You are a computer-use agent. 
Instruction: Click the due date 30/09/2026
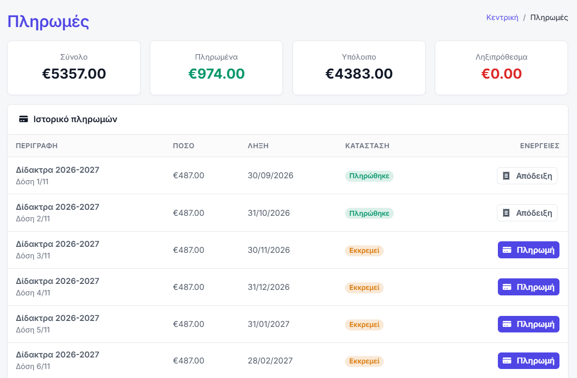(270, 175)
